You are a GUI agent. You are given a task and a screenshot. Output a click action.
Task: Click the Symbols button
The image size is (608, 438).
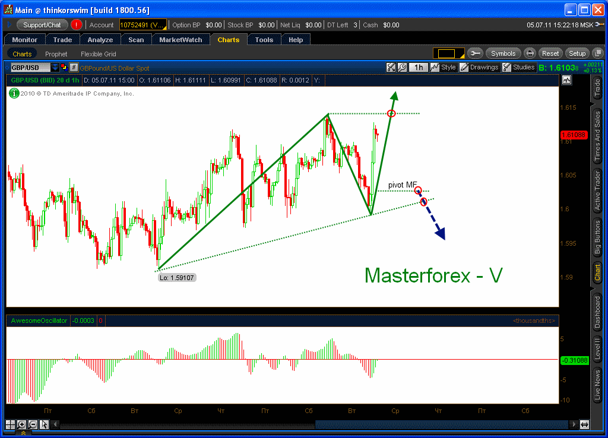tap(503, 53)
